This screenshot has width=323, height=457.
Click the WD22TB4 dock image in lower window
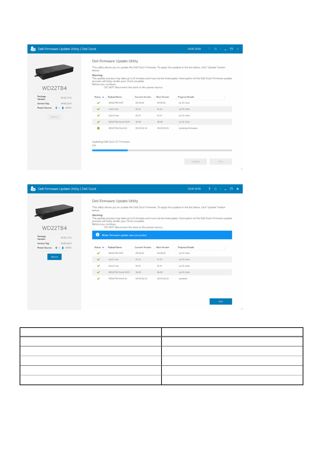(x=54, y=211)
